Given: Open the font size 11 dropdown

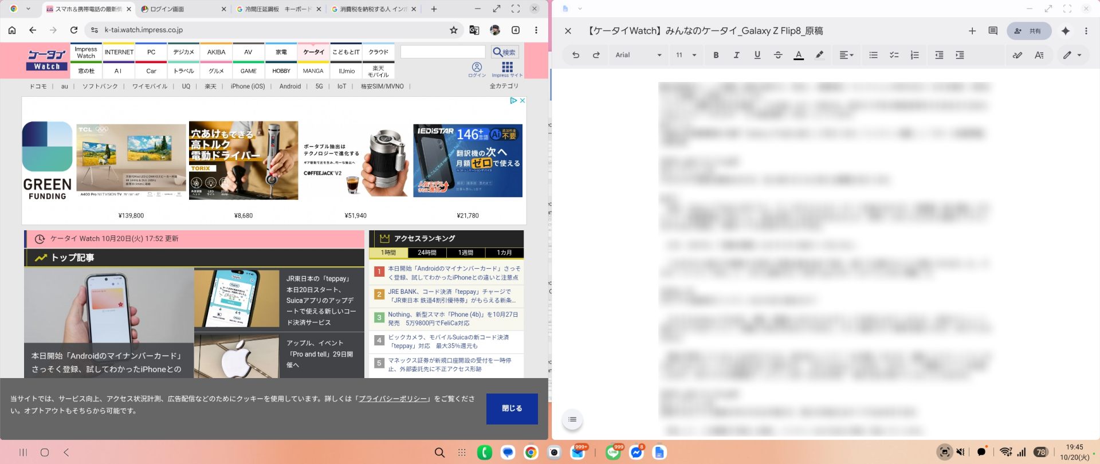Looking at the screenshot, I should 686,55.
